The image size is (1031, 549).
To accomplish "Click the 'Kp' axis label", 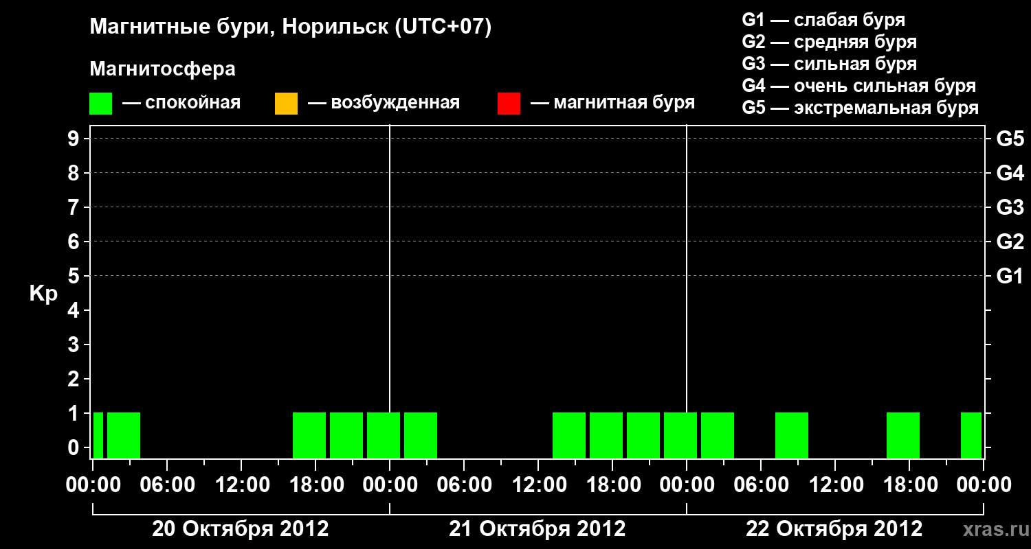I will click(43, 294).
